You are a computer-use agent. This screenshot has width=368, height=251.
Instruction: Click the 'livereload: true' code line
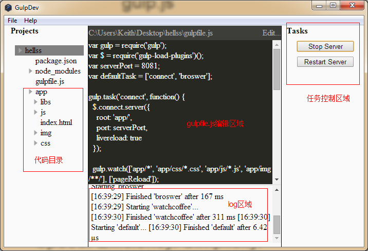(x=119, y=138)
